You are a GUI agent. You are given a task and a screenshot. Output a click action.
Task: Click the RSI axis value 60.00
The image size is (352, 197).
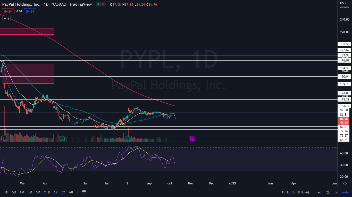(x=344, y=153)
